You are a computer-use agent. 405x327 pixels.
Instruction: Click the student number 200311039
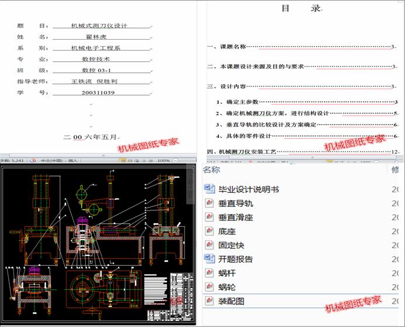click(98, 92)
